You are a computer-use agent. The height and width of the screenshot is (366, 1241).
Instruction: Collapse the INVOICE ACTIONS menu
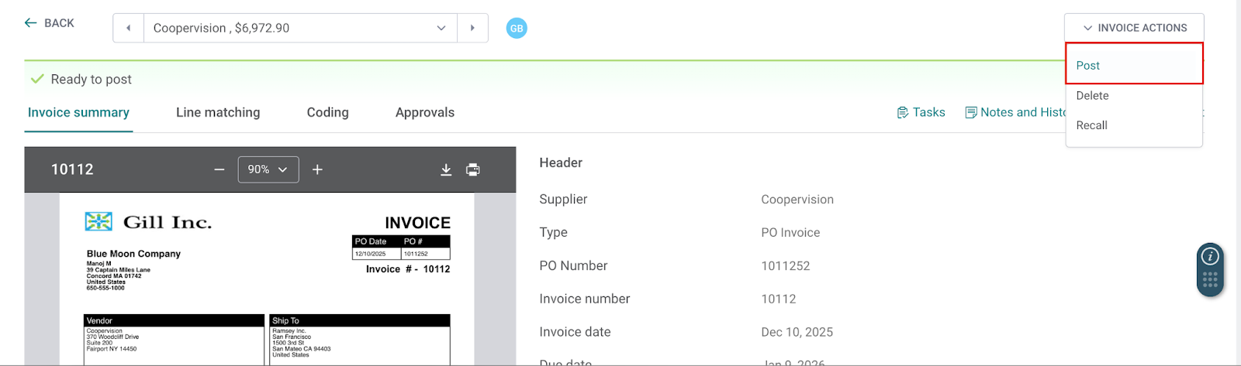coord(1134,28)
